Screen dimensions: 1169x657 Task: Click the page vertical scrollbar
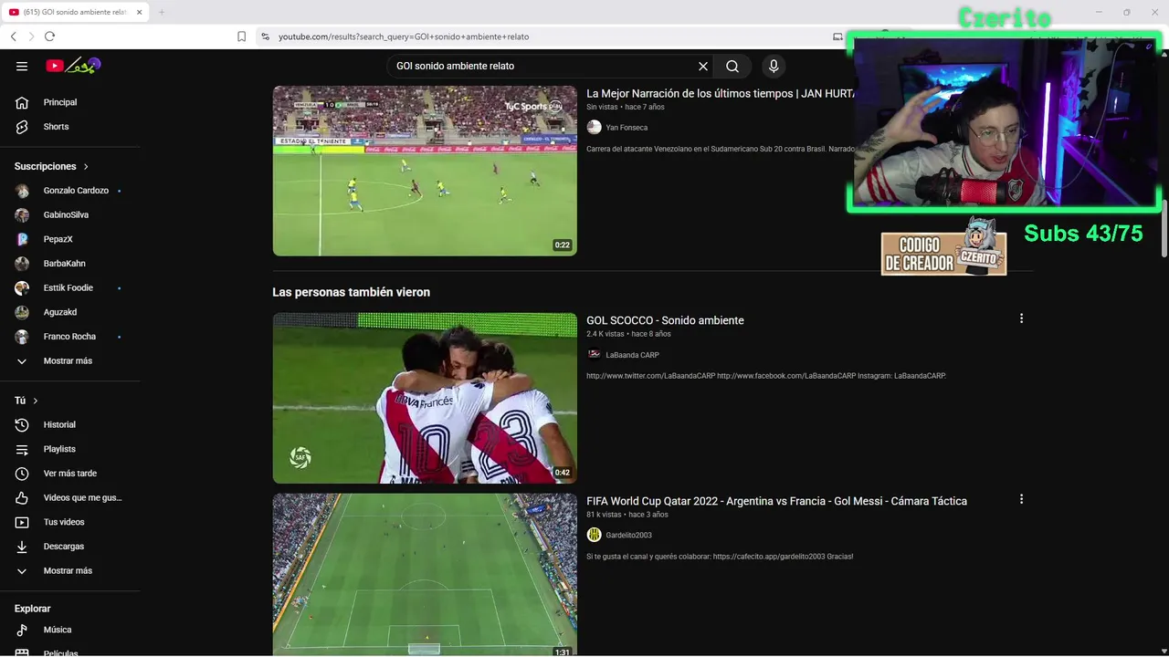pyautogui.click(x=1164, y=228)
